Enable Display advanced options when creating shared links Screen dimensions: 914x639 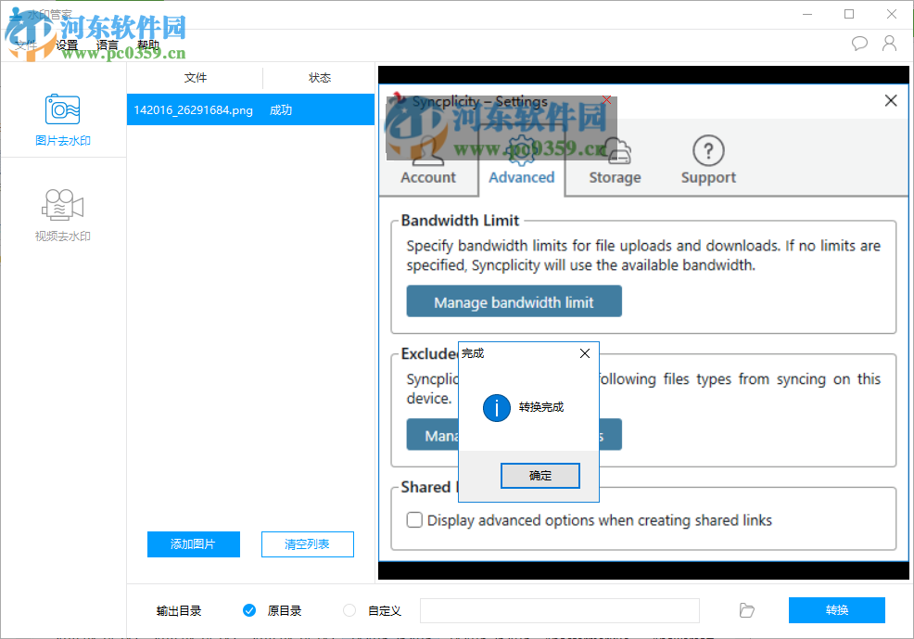(414, 520)
